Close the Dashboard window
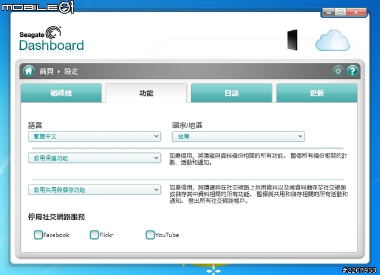This screenshot has width=380, height=275. (356, 12)
